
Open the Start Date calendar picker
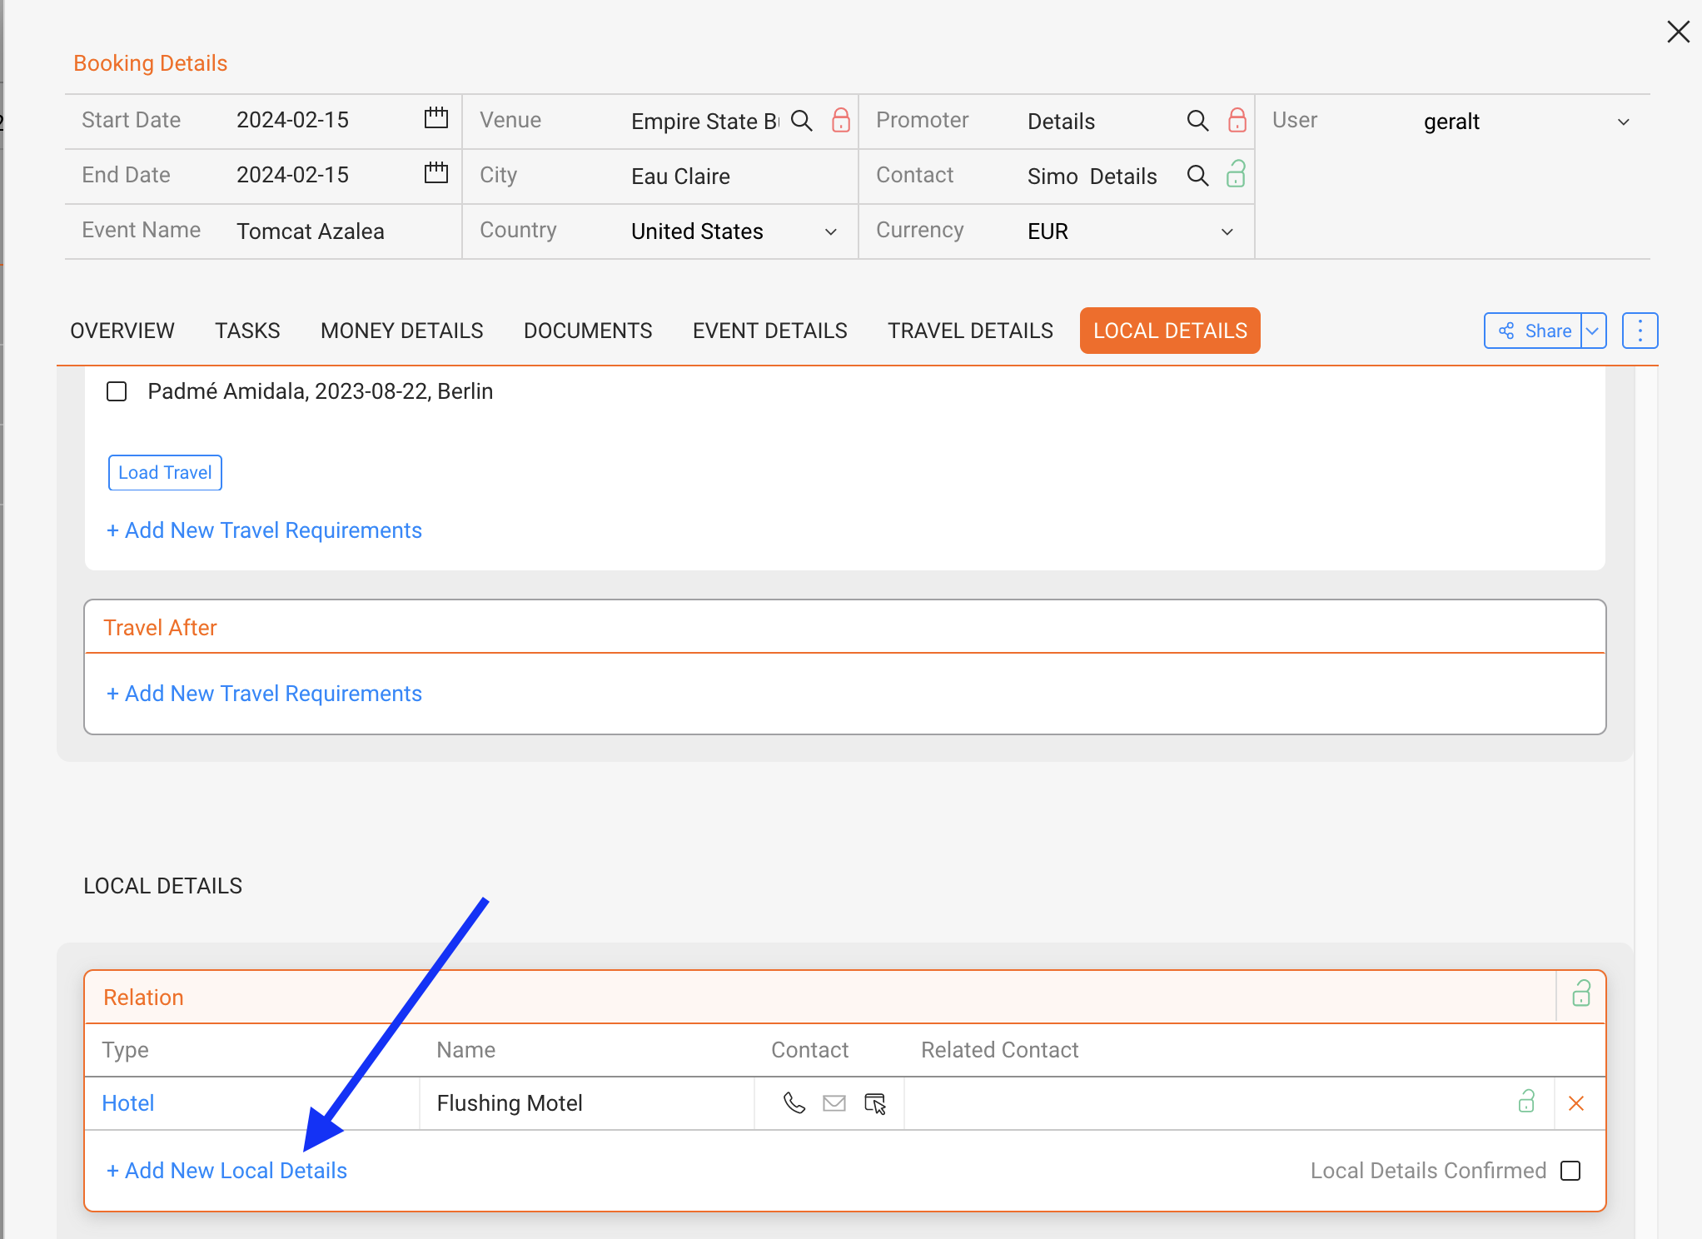435,119
